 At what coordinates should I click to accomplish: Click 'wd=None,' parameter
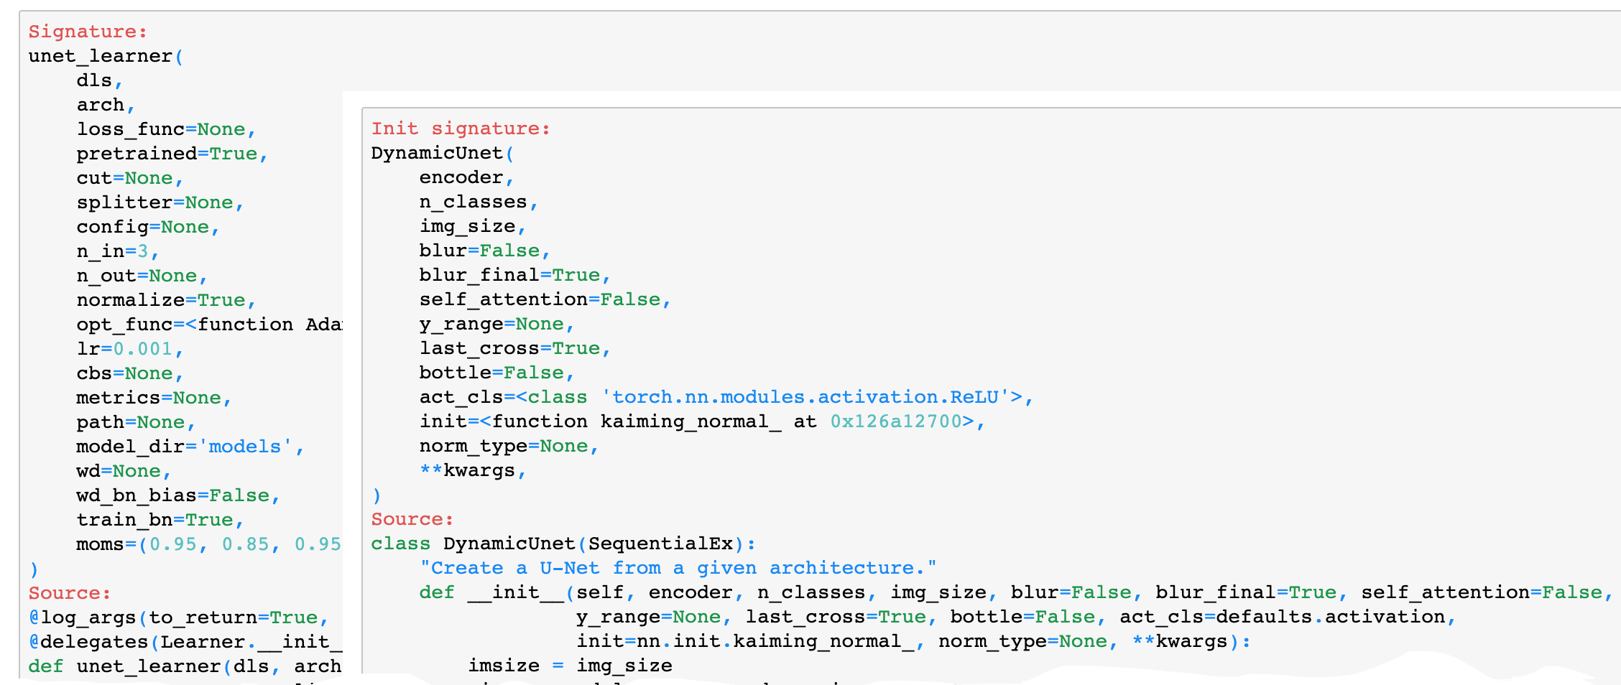pos(124,471)
